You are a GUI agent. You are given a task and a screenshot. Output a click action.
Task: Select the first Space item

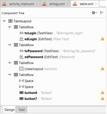click(x=26, y=81)
